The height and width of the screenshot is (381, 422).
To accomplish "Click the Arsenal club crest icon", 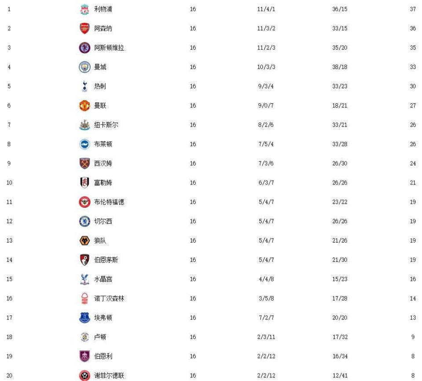I will (84, 29).
